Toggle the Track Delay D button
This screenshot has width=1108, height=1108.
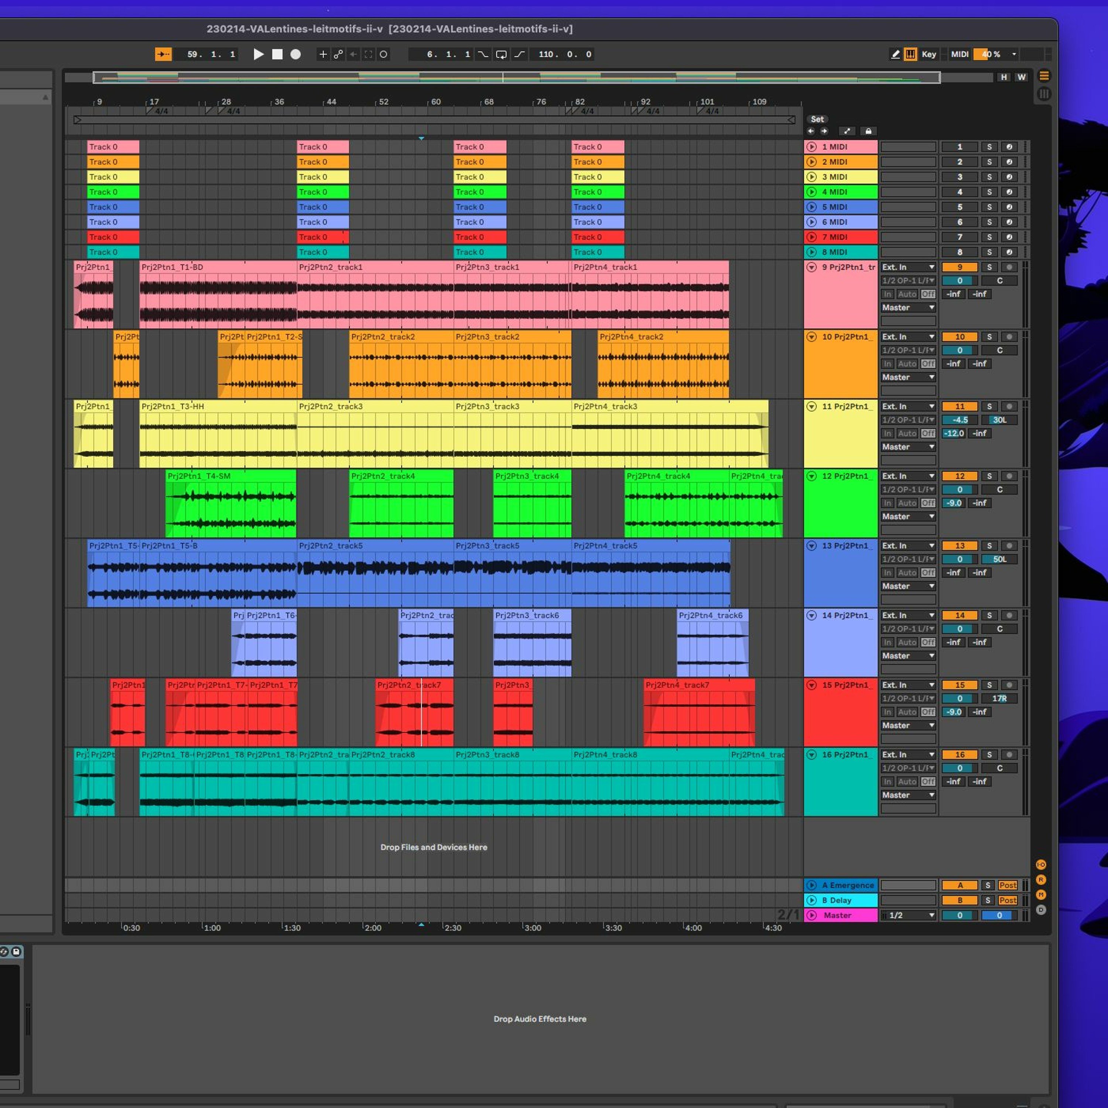point(1041,910)
